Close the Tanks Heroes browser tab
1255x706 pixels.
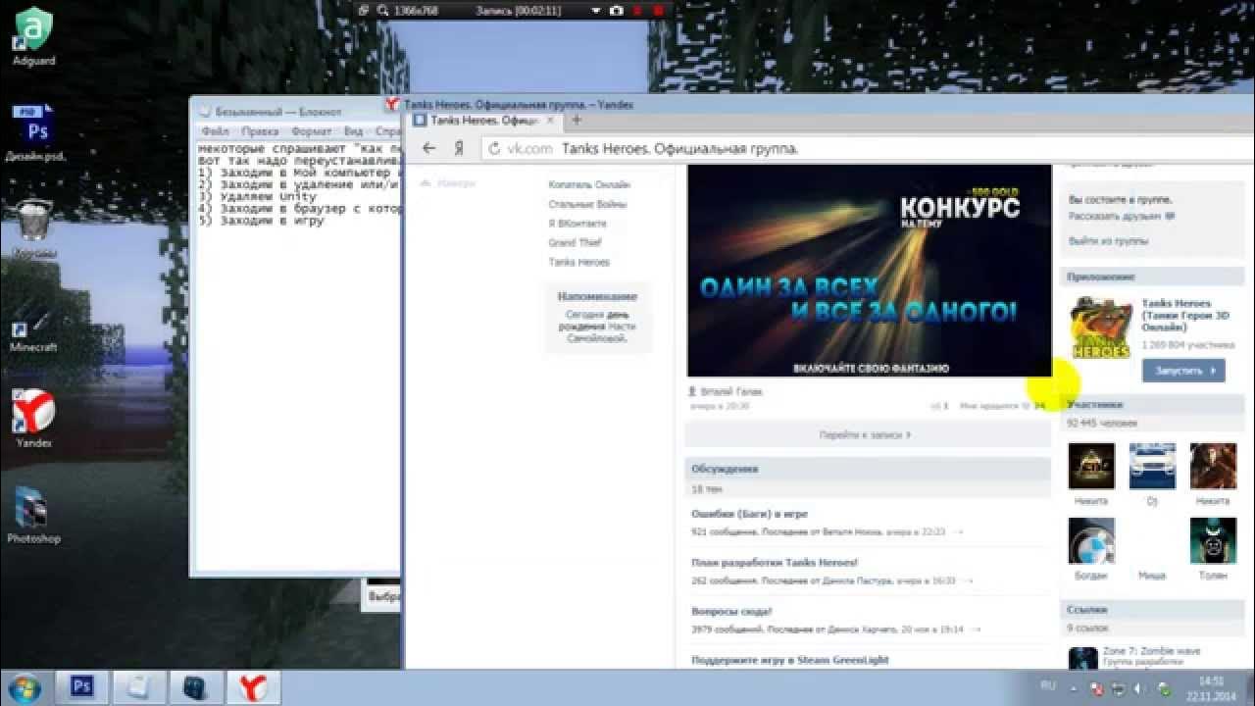pyautogui.click(x=551, y=120)
